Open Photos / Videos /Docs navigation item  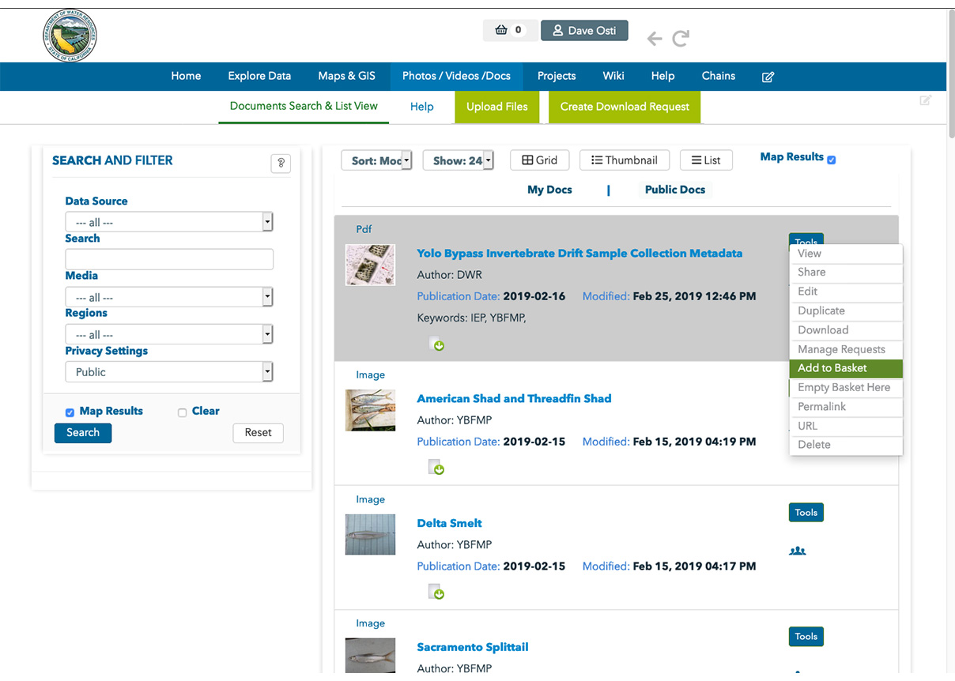pyautogui.click(x=456, y=77)
